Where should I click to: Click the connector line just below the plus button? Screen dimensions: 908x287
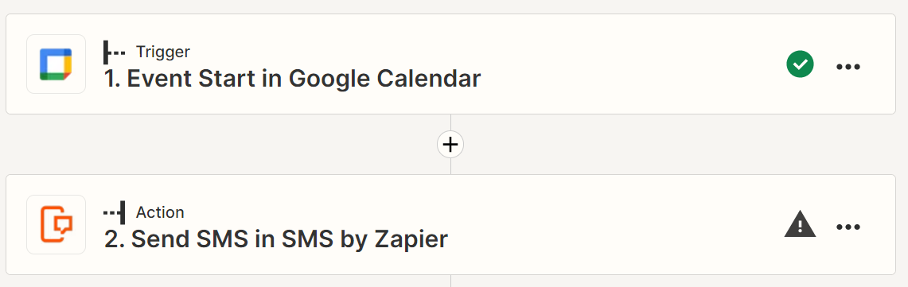450,166
